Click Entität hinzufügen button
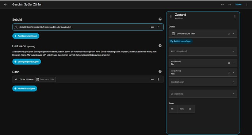 click(x=181, y=41)
